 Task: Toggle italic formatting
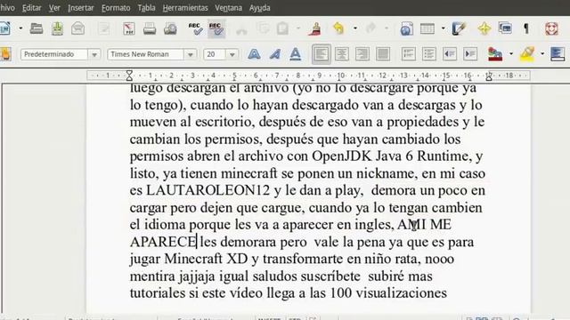coord(275,54)
